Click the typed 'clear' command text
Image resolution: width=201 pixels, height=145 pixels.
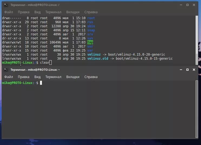[x=45, y=63]
